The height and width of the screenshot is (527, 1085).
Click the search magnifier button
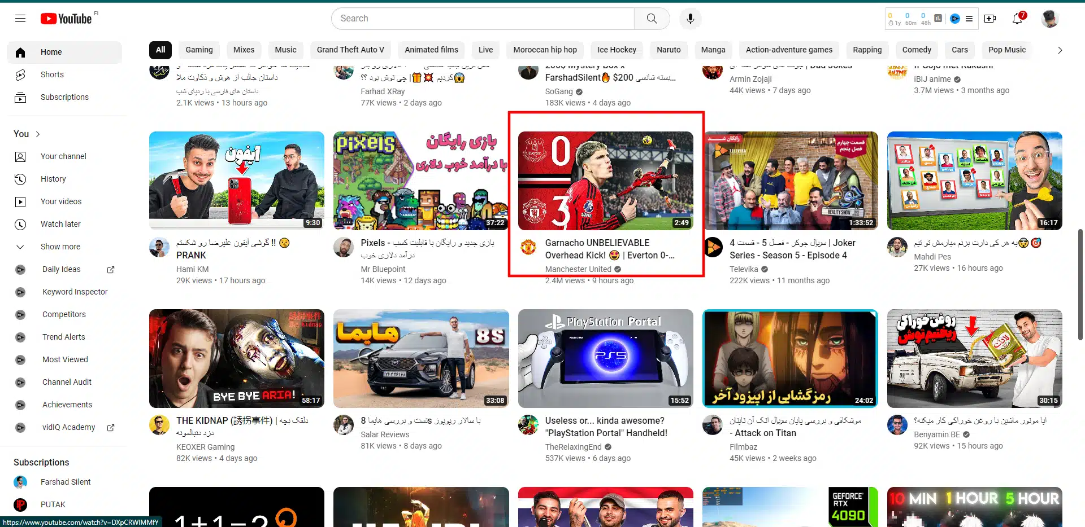pyautogui.click(x=652, y=19)
